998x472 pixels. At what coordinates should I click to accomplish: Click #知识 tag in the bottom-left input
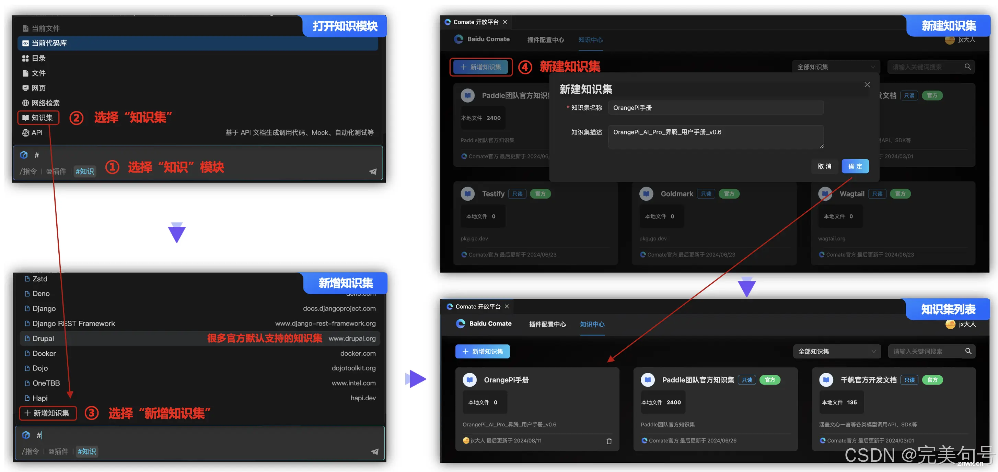pos(87,451)
